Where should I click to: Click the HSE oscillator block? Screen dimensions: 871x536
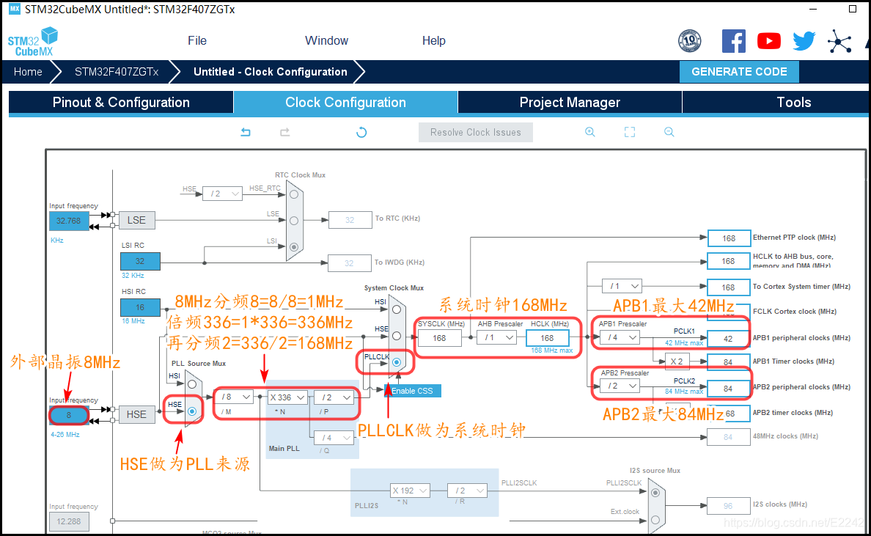click(x=136, y=414)
